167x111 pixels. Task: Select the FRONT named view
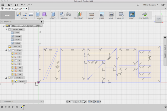(x=18, y=36)
